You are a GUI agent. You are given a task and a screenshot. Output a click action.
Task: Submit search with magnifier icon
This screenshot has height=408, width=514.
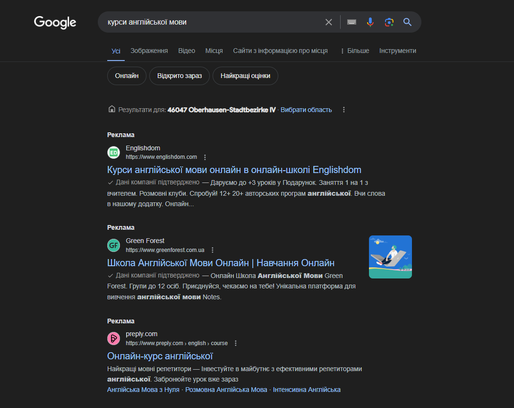[407, 22]
